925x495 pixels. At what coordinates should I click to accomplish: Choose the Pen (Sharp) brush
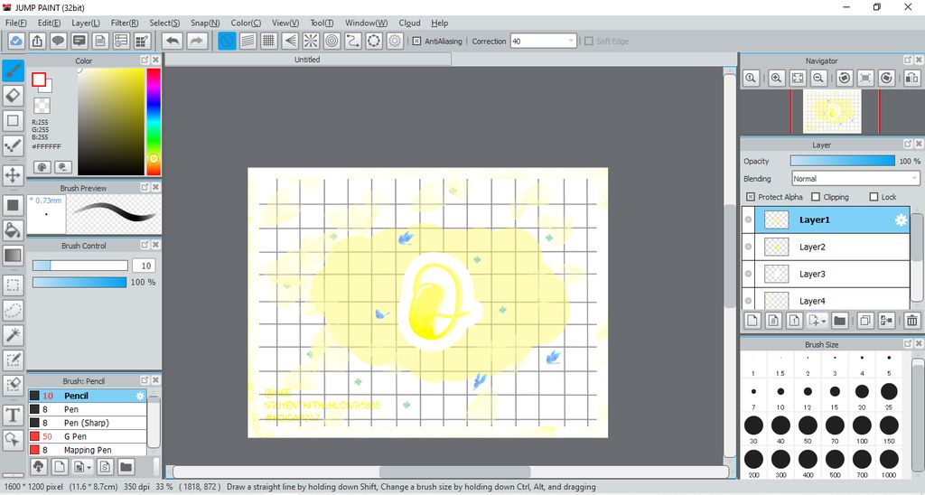(87, 423)
